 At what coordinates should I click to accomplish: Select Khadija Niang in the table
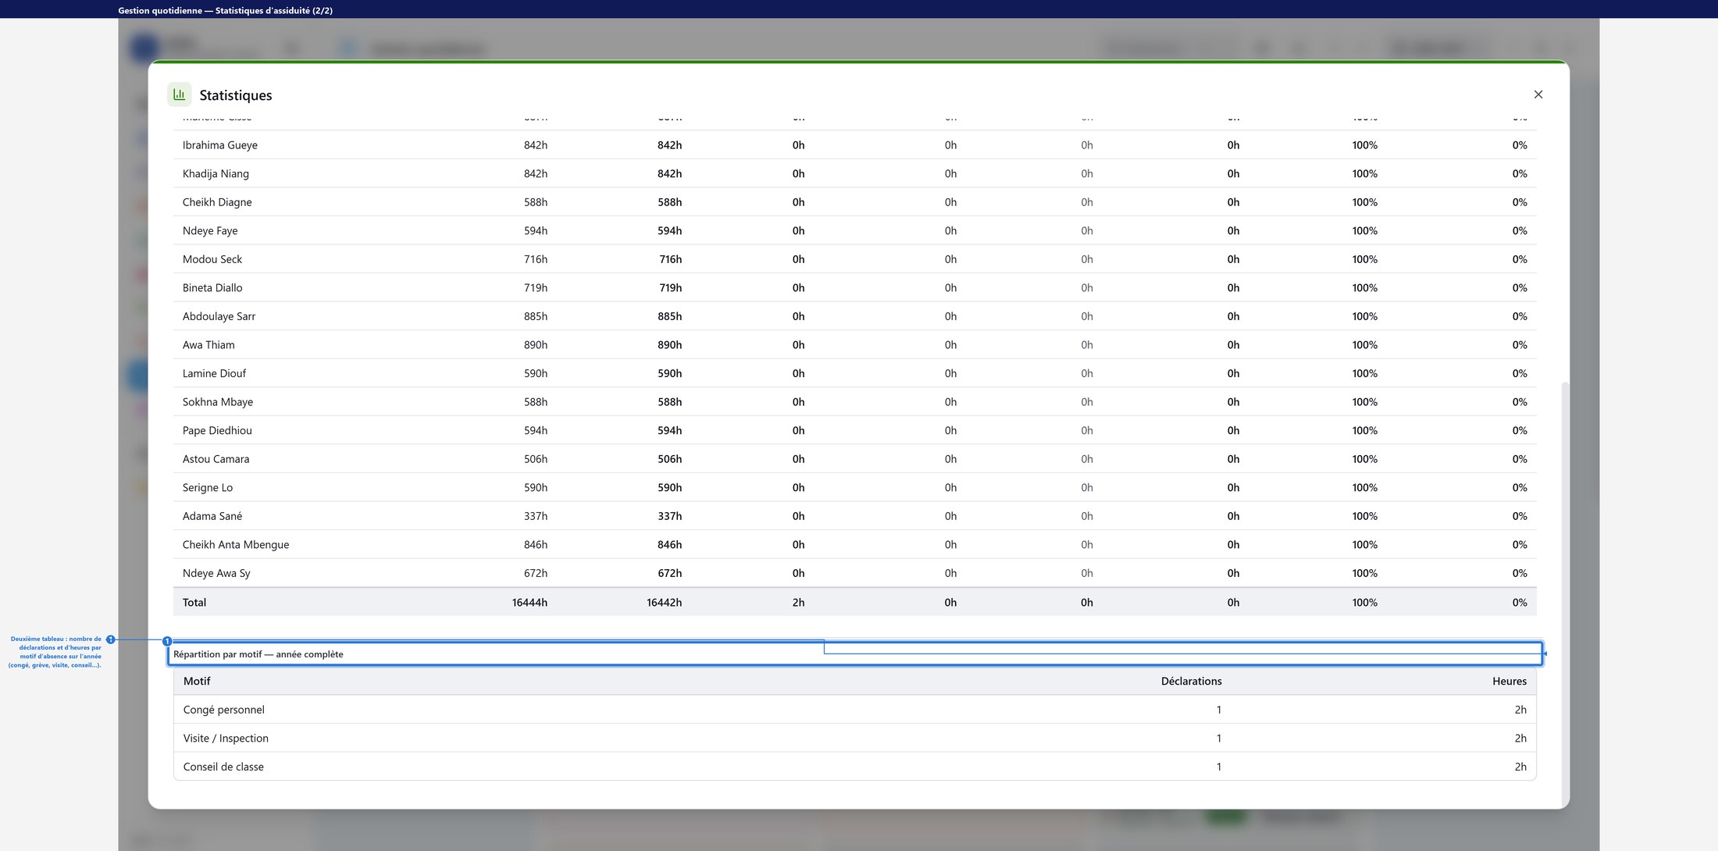pyautogui.click(x=216, y=173)
